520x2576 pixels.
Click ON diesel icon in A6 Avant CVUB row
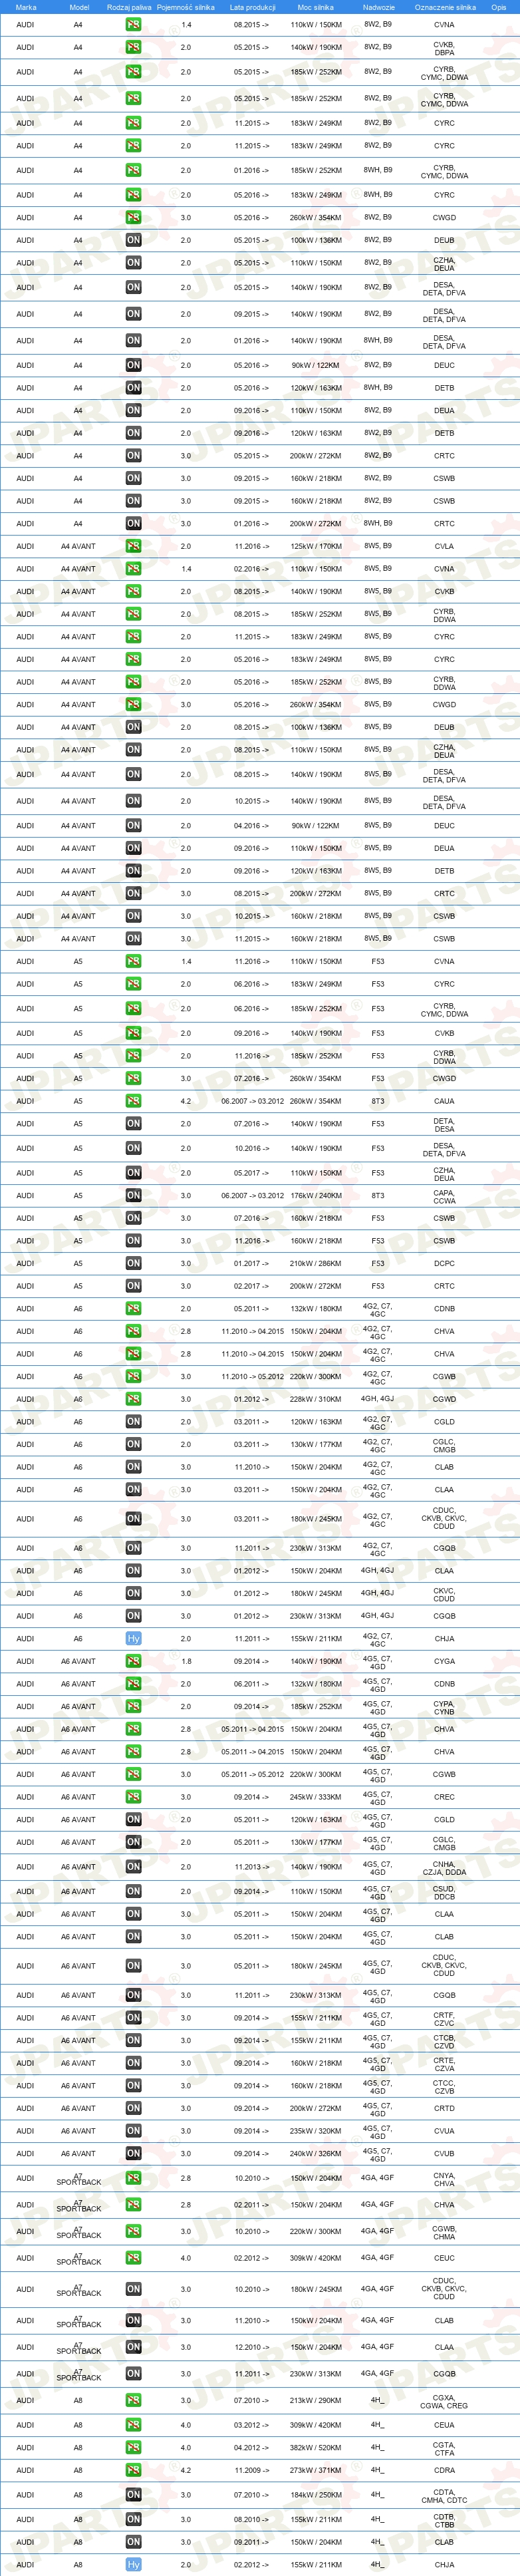point(133,2153)
